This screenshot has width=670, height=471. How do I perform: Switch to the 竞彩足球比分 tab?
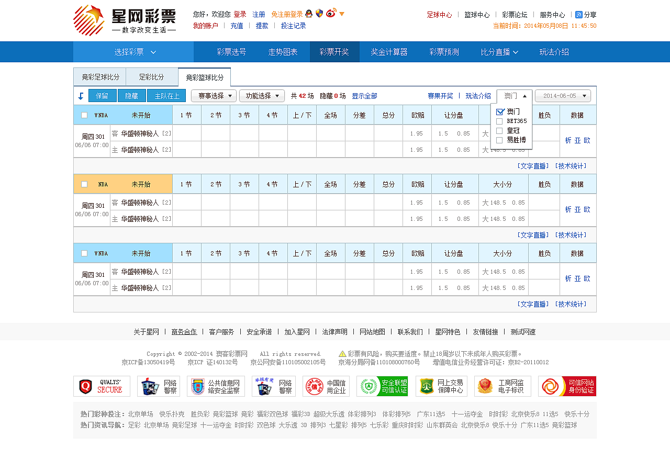pos(100,77)
